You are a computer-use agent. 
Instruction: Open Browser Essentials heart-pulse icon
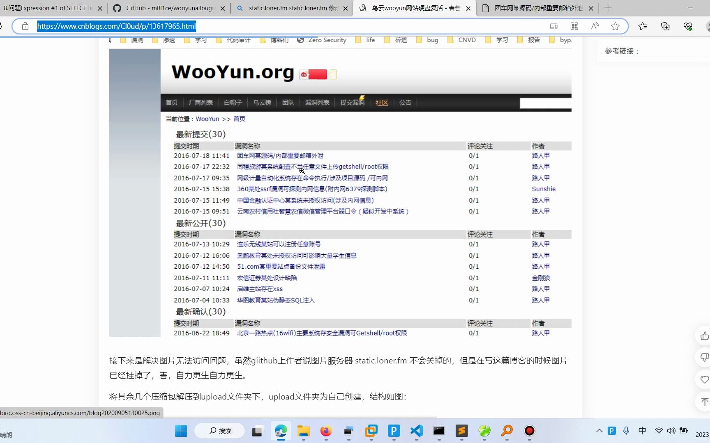pyautogui.click(x=688, y=26)
